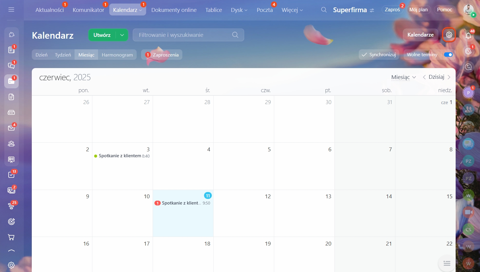The image size is (480, 272).
Task: Open the Miesiąc view dropdown on the right
Action: coord(403,77)
